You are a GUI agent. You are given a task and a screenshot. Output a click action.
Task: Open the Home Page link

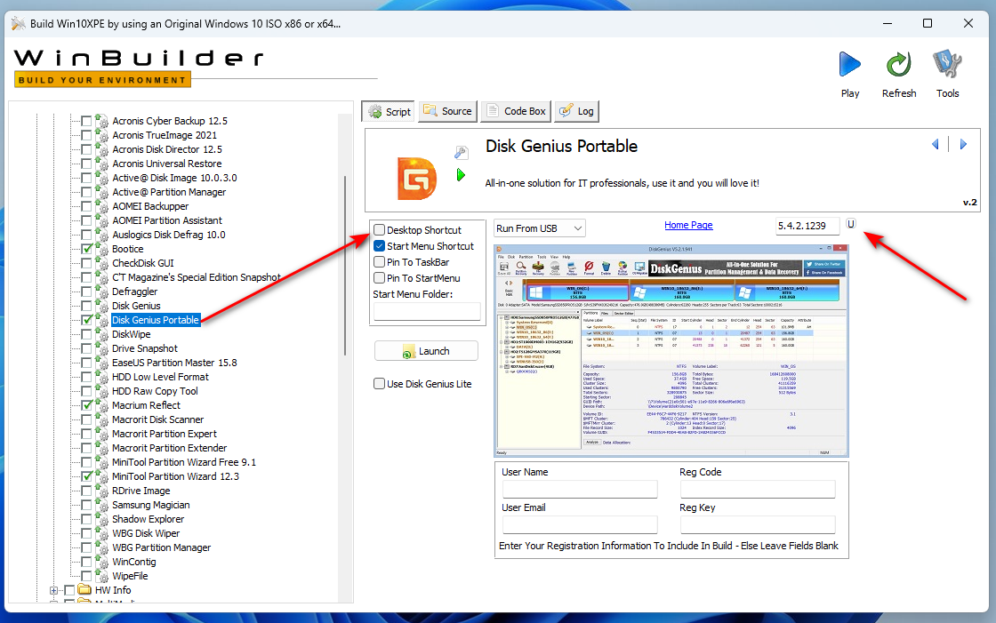click(688, 225)
